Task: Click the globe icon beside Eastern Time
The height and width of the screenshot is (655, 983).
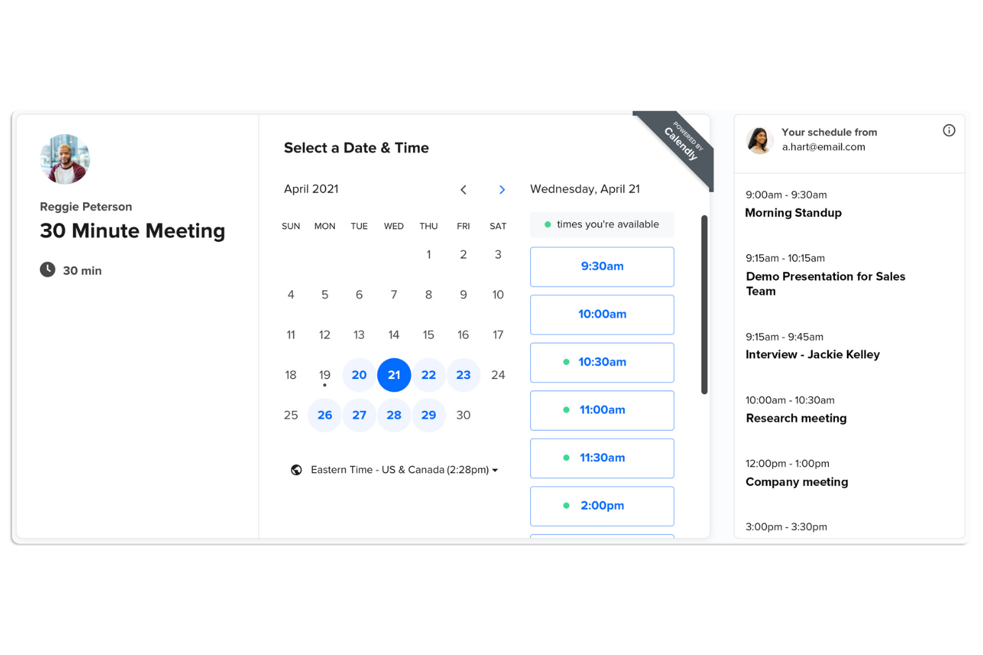Action: pyautogui.click(x=296, y=469)
